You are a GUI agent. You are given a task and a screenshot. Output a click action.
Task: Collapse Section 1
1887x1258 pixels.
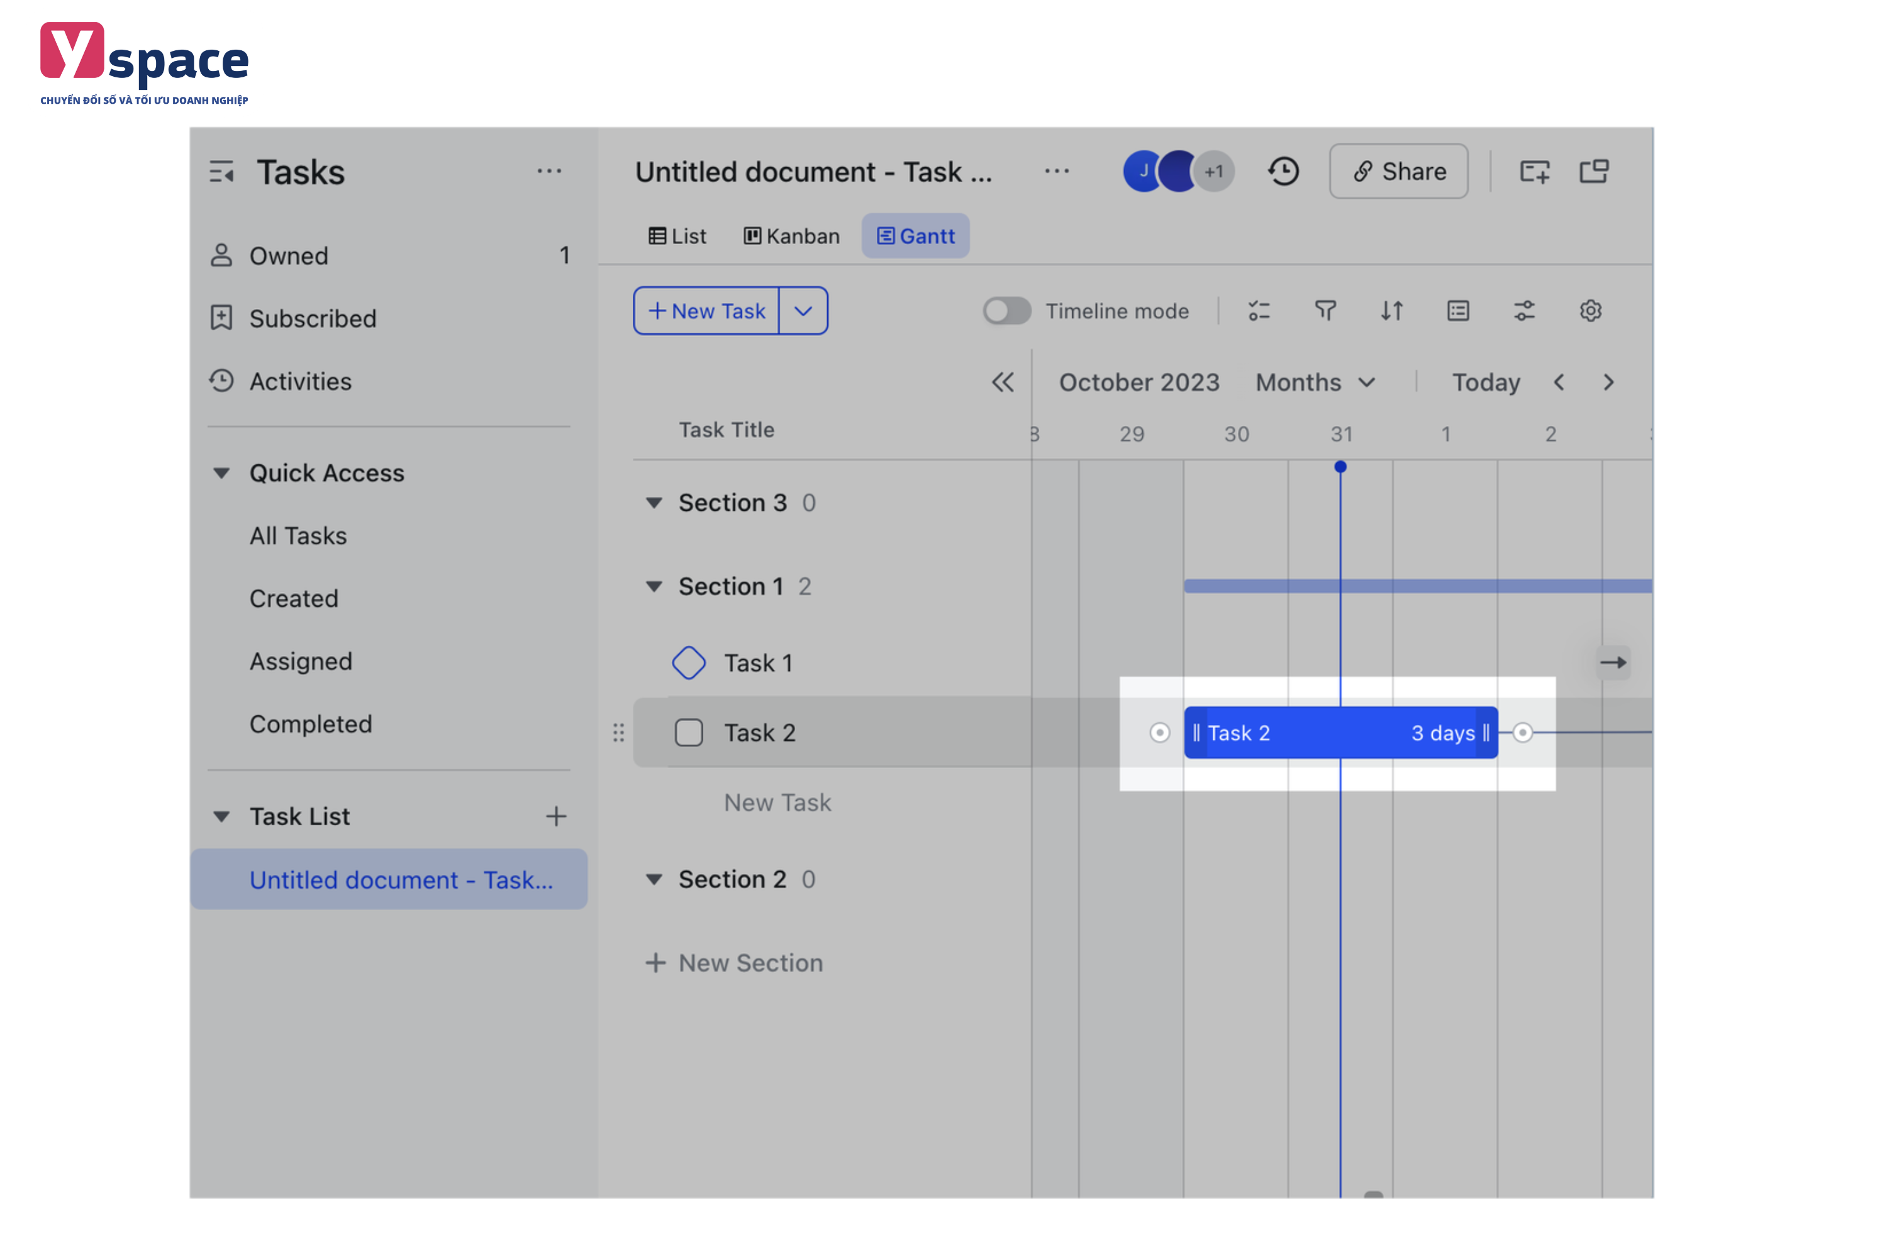coord(655,586)
